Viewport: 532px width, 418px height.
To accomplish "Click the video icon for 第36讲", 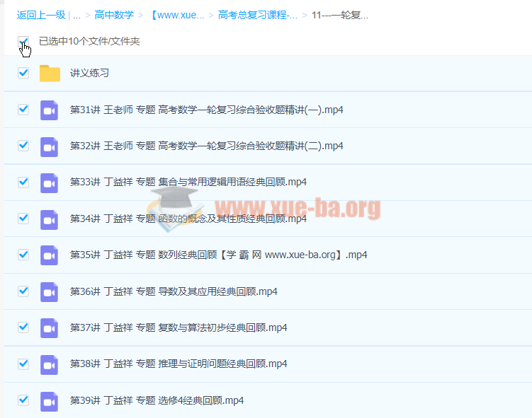I will [49, 291].
